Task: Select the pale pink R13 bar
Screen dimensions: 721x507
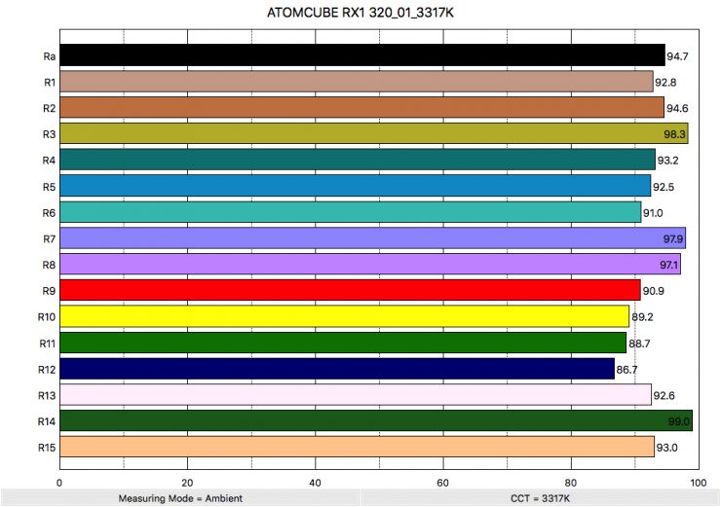Action: pyautogui.click(x=355, y=395)
